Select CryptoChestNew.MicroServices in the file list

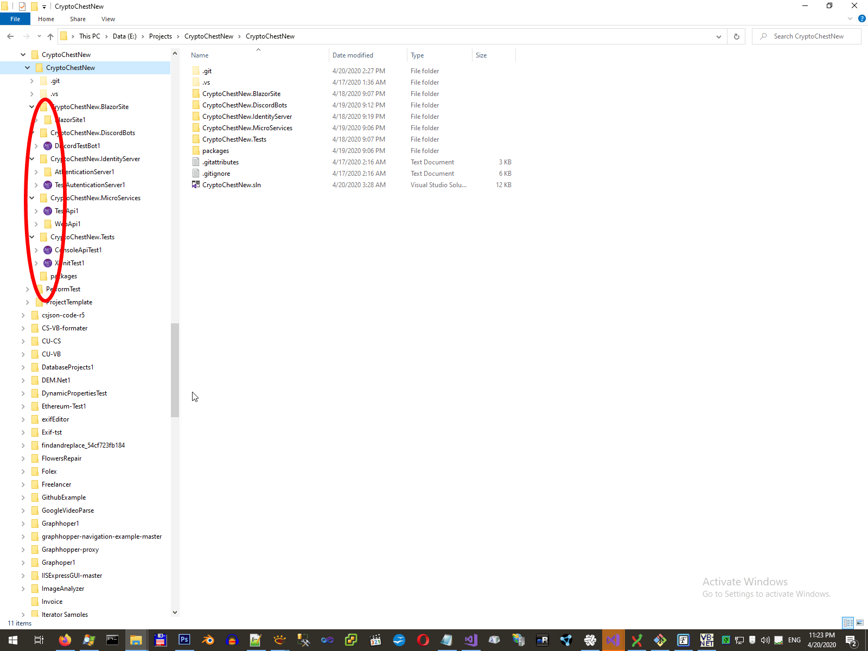(247, 128)
